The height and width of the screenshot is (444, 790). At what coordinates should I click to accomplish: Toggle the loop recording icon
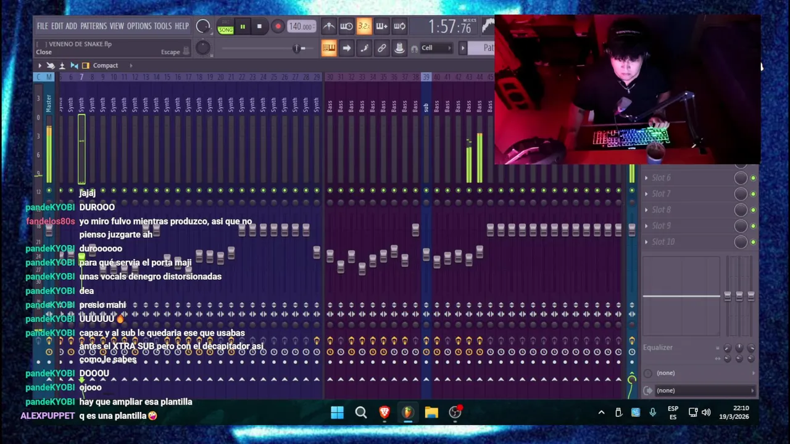click(399, 27)
